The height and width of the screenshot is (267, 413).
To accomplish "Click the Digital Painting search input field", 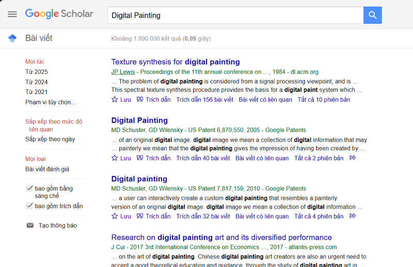I will 235,15.
